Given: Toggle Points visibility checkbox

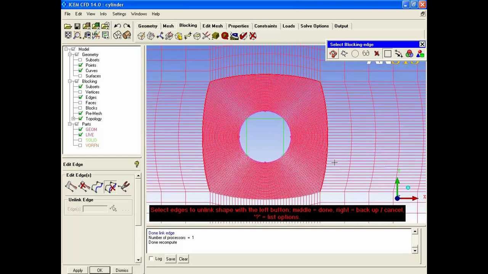Looking at the screenshot, I should [x=80, y=65].
